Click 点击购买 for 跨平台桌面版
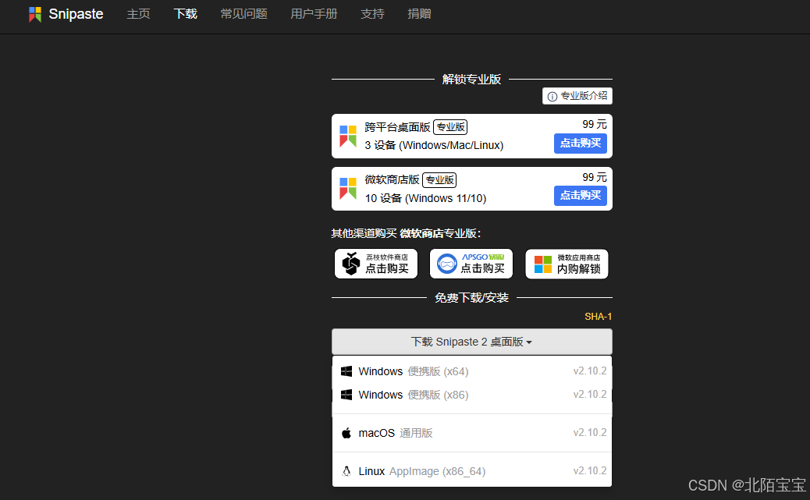This screenshot has height=500, width=810. point(580,143)
